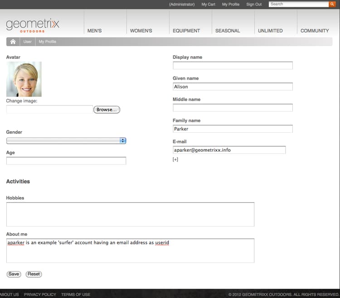Click the Reset button
This screenshot has height=298, width=340.
[34, 274]
